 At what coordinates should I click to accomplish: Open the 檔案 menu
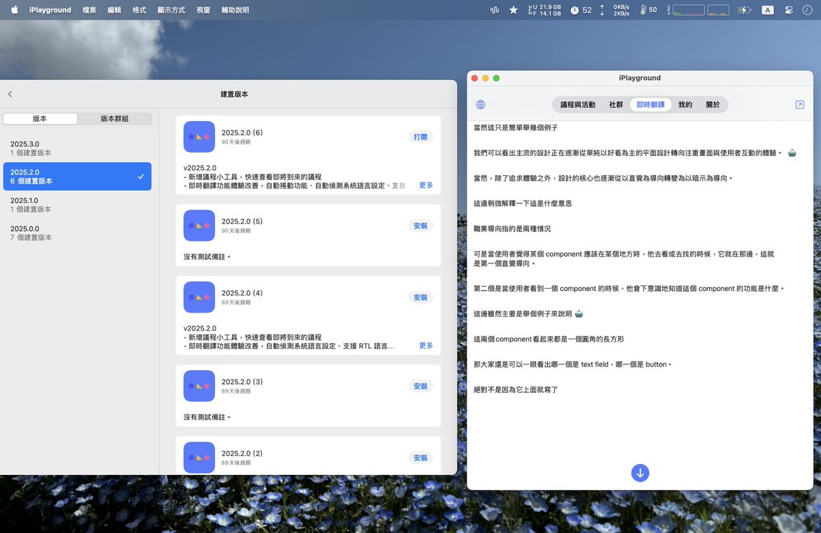pos(90,10)
